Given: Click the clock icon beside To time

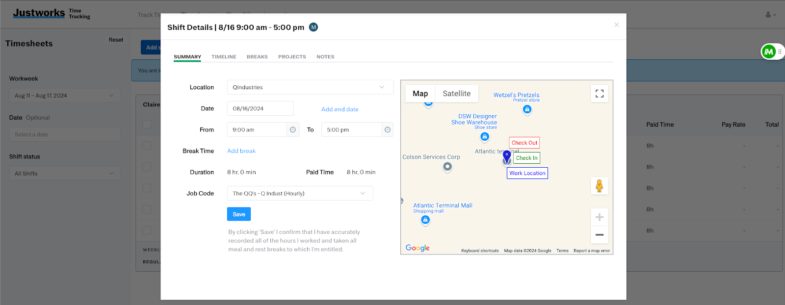Looking at the screenshot, I should (388, 130).
